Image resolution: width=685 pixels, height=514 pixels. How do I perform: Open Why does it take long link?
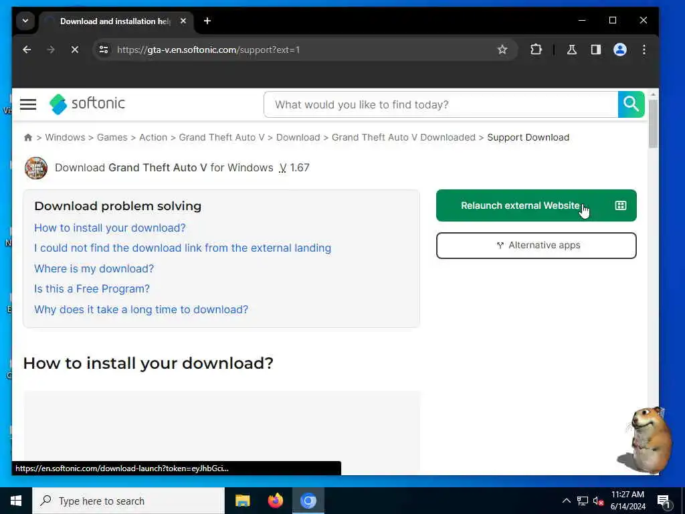141,309
